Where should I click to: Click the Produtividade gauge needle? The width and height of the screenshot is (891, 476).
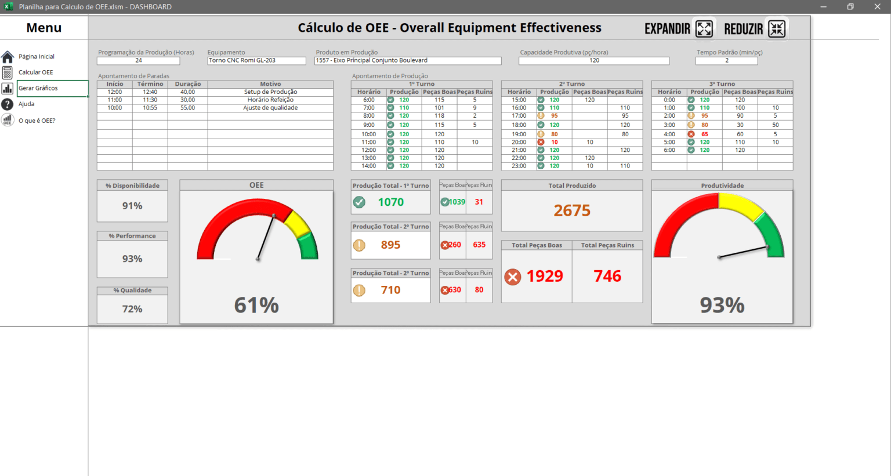pos(744,252)
